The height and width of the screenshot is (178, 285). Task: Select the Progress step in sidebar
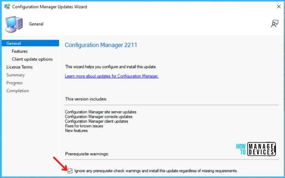click(14, 83)
